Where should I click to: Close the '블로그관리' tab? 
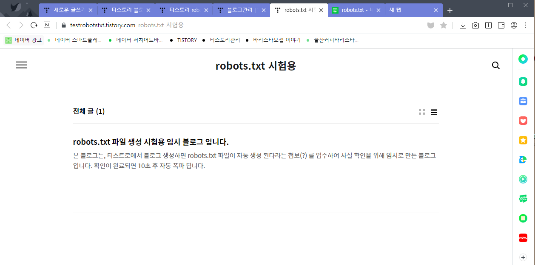(263, 10)
